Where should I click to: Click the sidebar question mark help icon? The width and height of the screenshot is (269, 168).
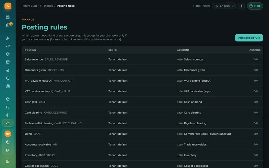click(x=8, y=142)
